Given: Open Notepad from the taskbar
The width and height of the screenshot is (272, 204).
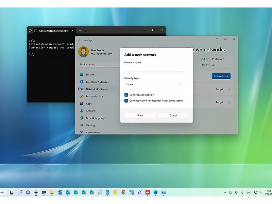Looking at the screenshot, I should pos(108,192).
